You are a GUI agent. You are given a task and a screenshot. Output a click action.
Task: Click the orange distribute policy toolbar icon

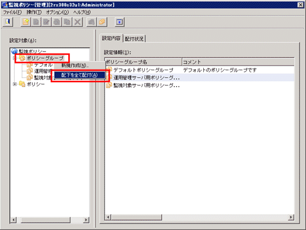102,22
